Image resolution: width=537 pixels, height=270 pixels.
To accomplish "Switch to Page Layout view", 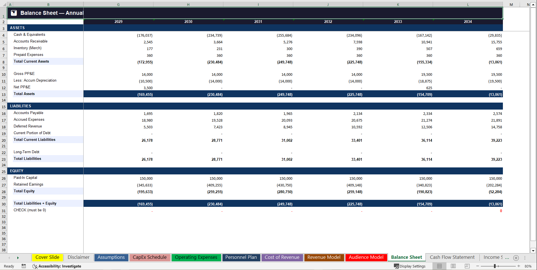I will 453,266.
